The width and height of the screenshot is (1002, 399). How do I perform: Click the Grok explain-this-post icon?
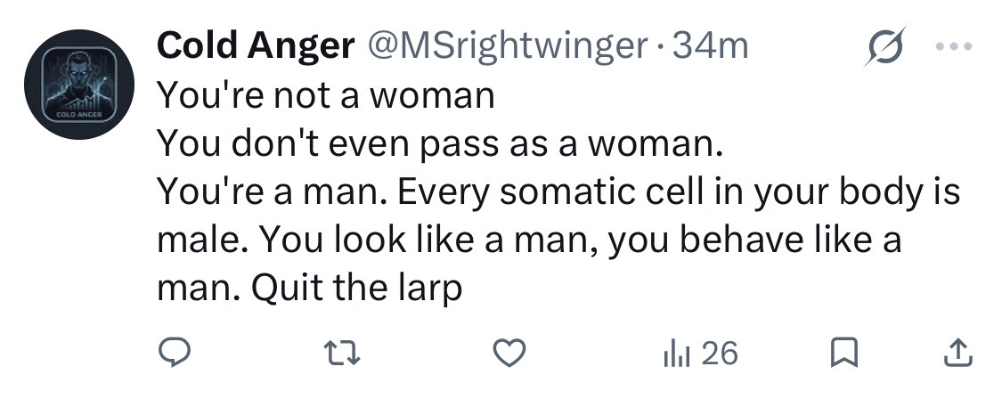pos(885,46)
